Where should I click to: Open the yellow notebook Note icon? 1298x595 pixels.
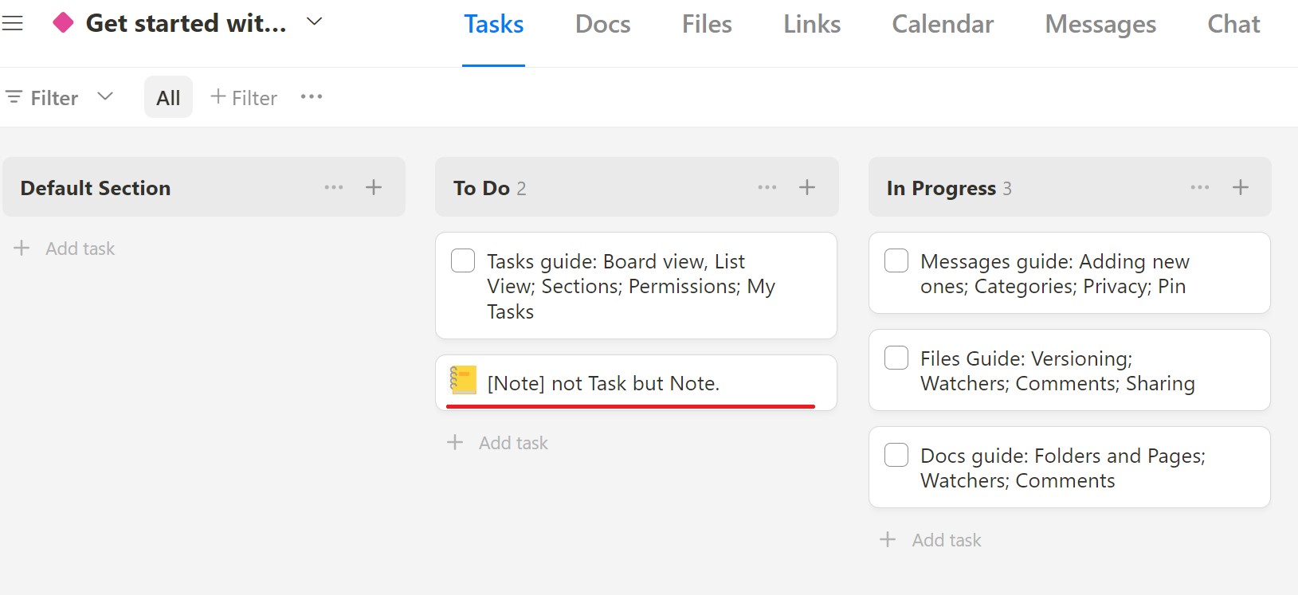click(463, 381)
